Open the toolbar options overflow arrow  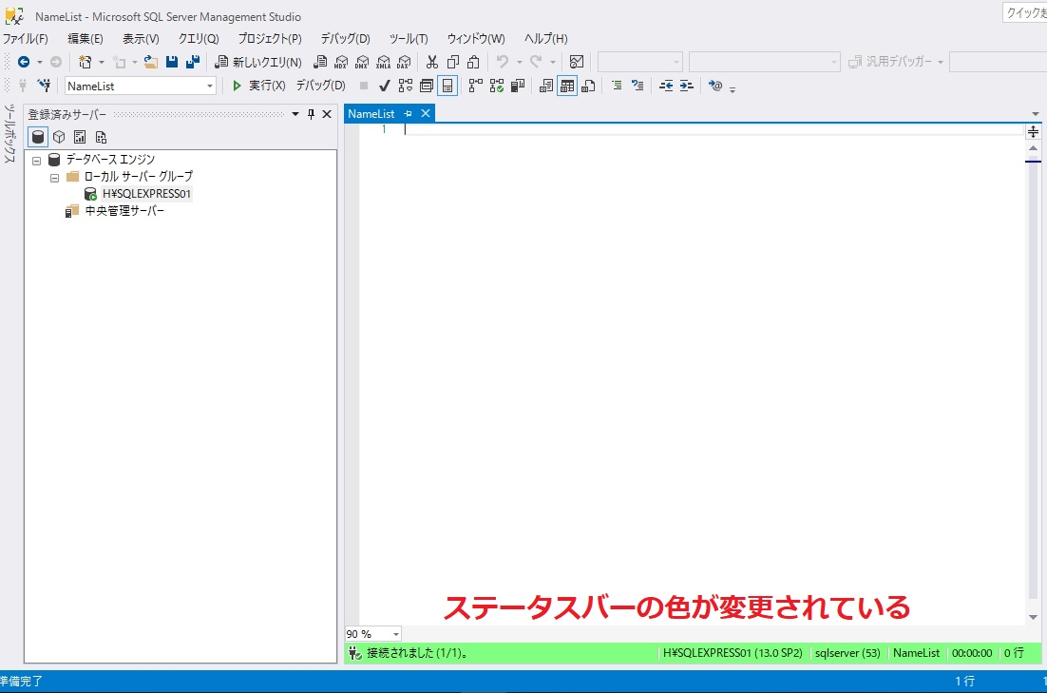[733, 88]
